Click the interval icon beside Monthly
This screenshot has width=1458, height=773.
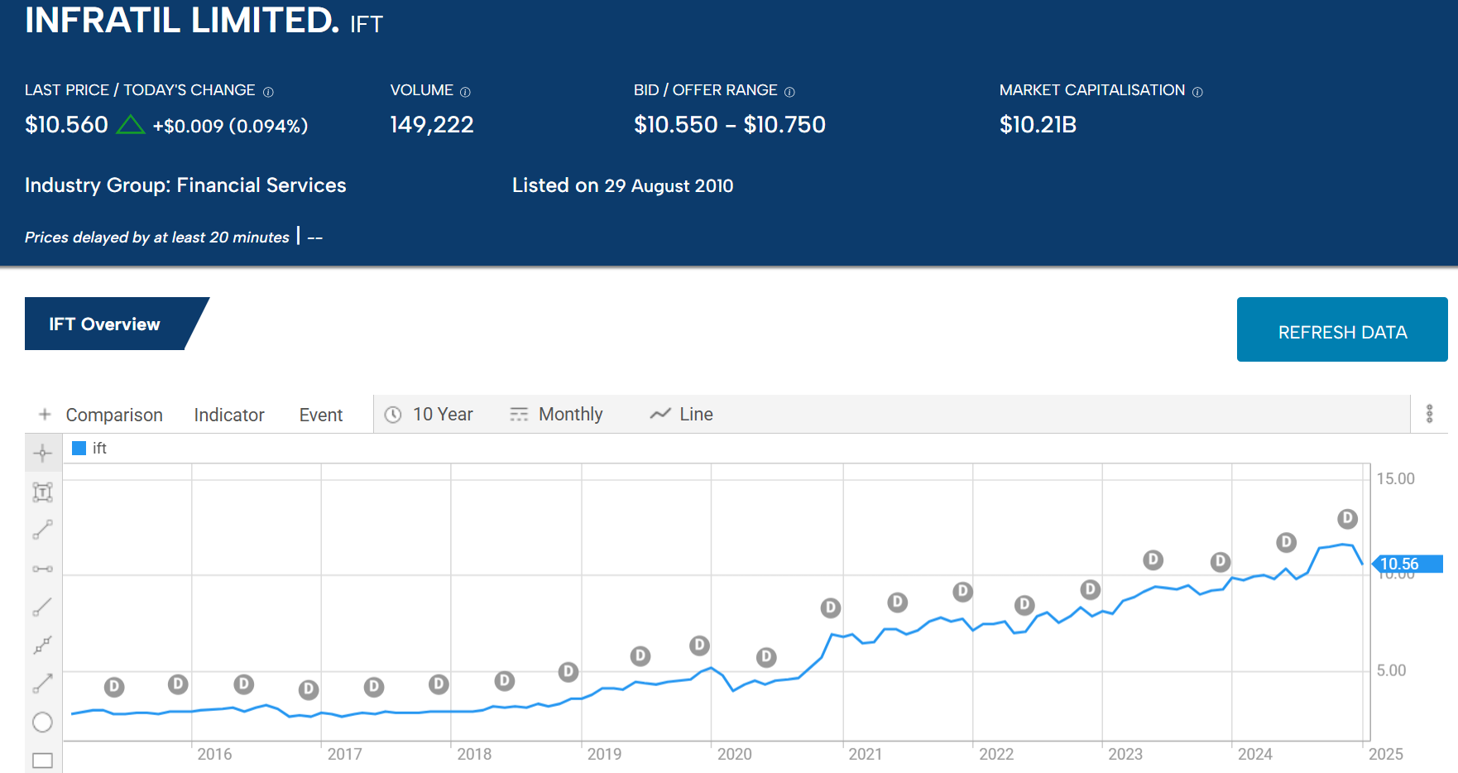pos(519,414)
